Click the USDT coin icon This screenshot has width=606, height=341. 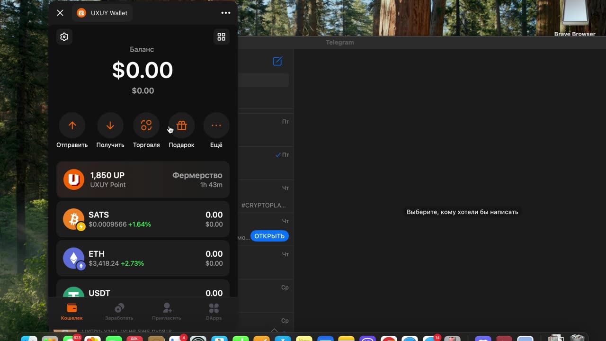74,293
